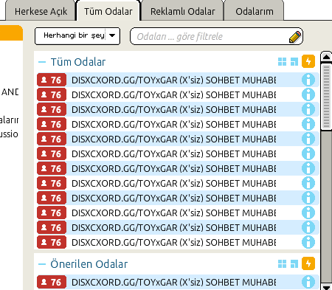332x290 pixels.
Task: Switch Tüm Odalar to grid tile view
Action: 282,62
